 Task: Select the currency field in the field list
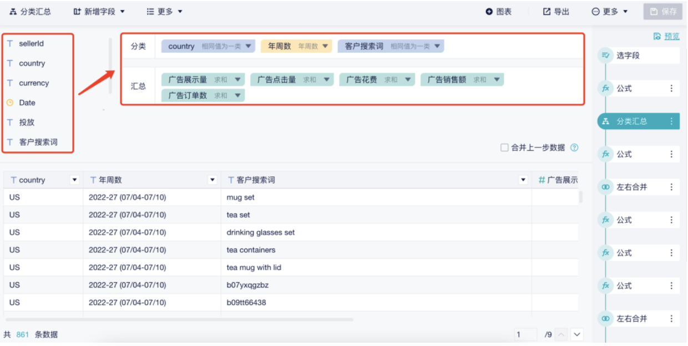click(x=34, y=83)
